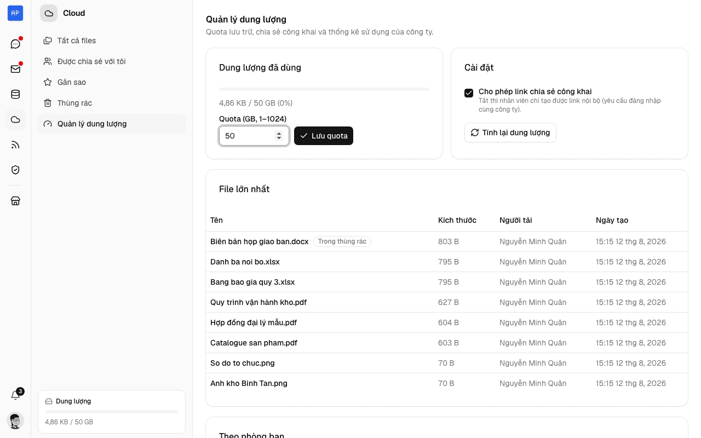The height and width of the screenshot is (438, 701).
Task: Click the 4,86 KB / 50 GB (0%) usage text
Action: pyautogui.click(x=256, y=103)
